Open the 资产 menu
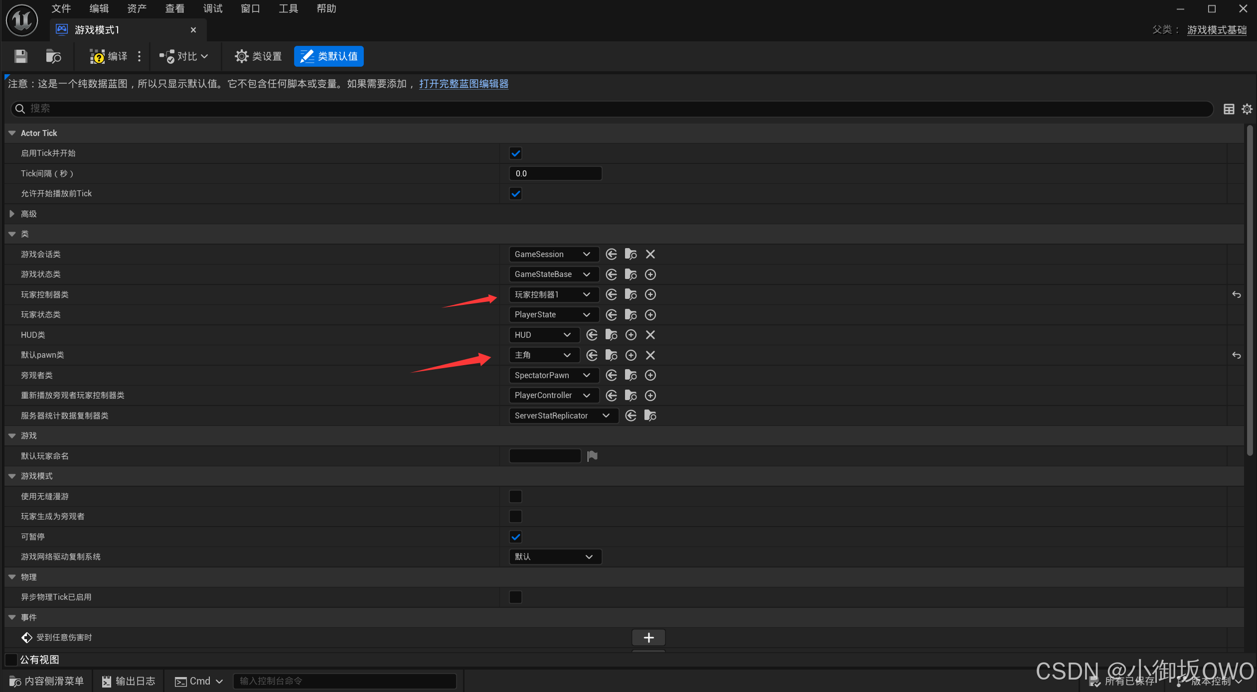The image size is (1257, 692). tap(137, 8)
